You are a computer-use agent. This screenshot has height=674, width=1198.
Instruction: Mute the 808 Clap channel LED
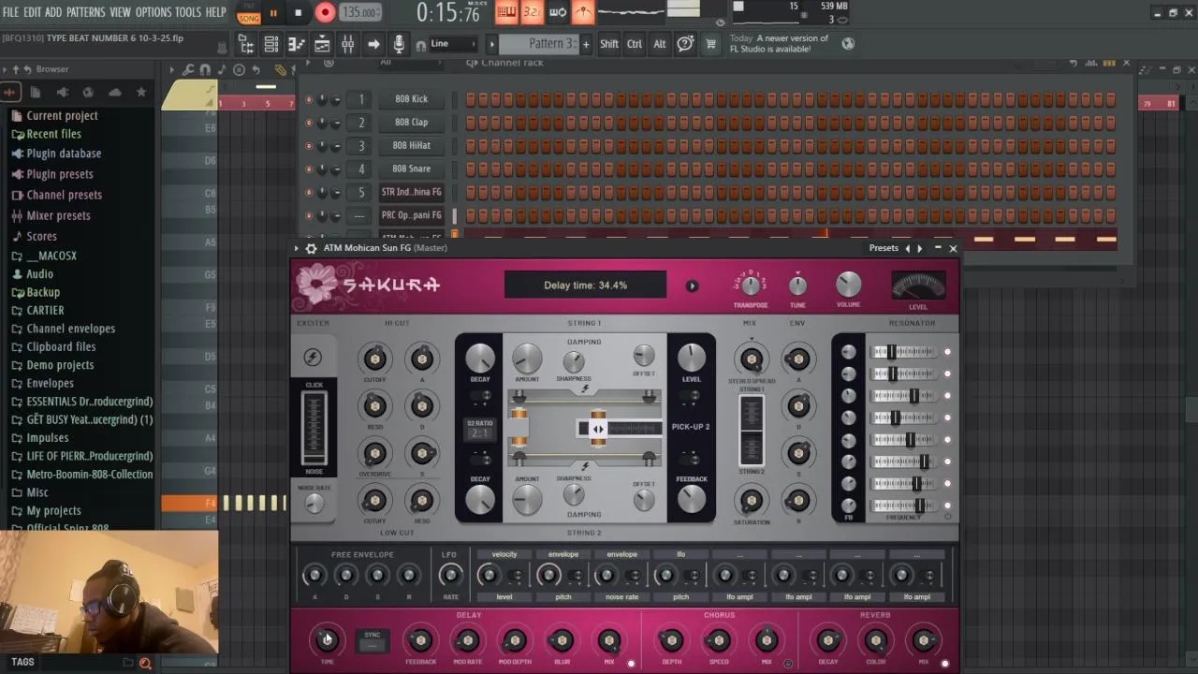(x=309, y=123)
